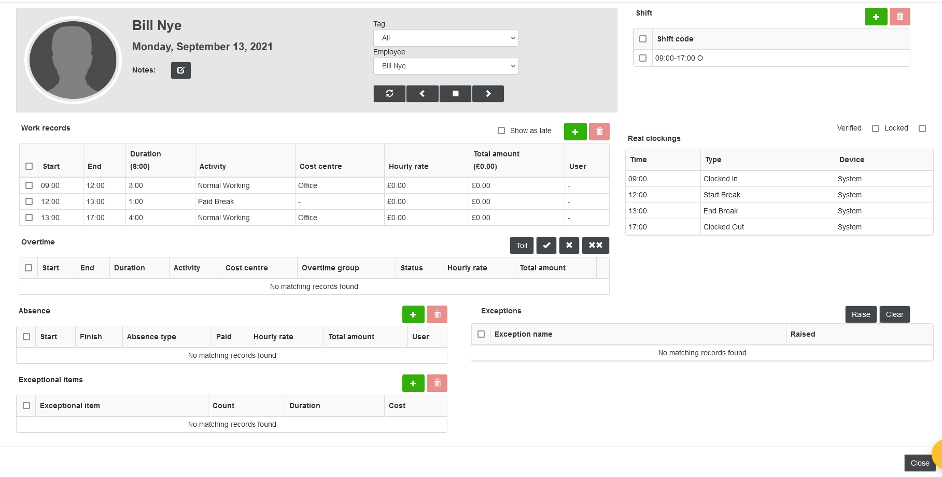Select the Clocked Out clocking row
Screen dimensions: 942x477
pyautogui.click(x=779, y=227)
